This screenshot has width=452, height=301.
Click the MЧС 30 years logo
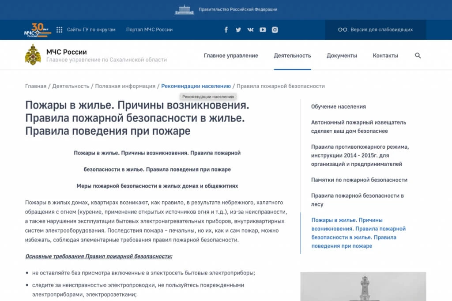click(38, 30)
